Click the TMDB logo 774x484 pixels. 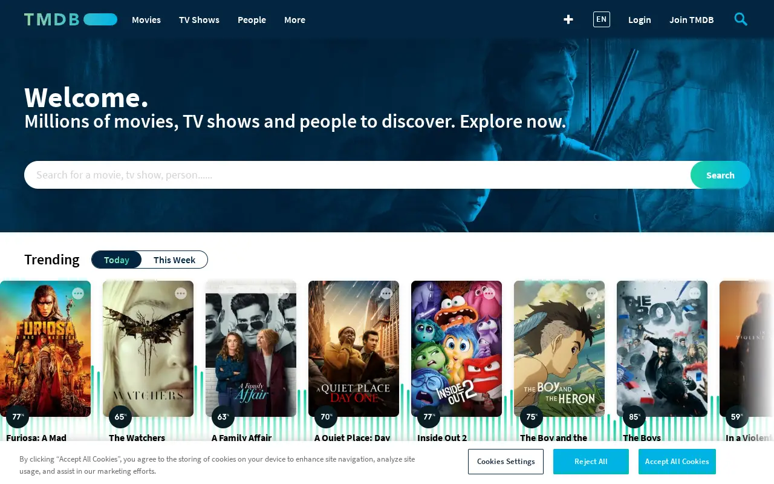(71, 19)
